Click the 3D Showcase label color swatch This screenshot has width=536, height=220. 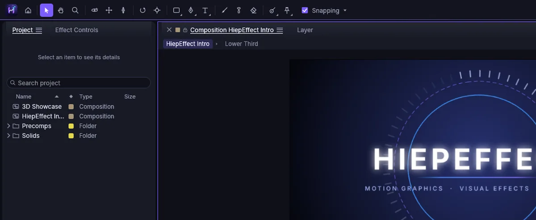71,107
